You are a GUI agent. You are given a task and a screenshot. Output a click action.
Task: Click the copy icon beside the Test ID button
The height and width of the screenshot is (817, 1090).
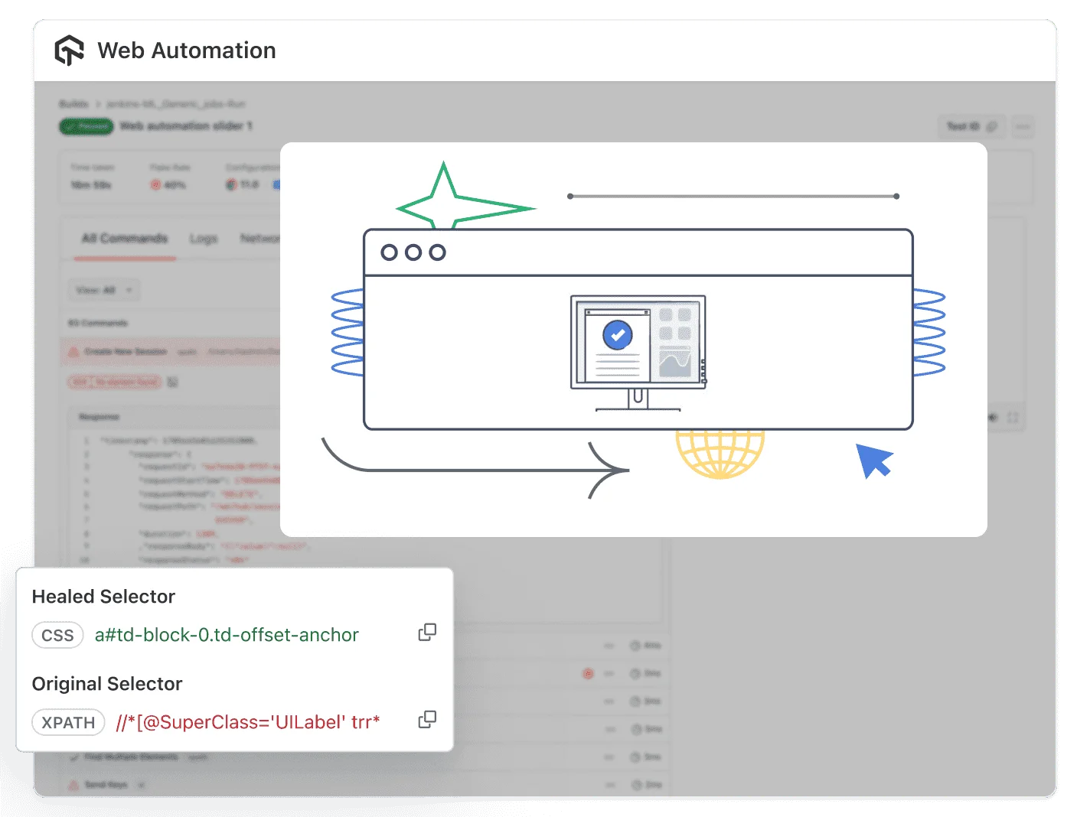pyautogui.click(x=992, y=127)
